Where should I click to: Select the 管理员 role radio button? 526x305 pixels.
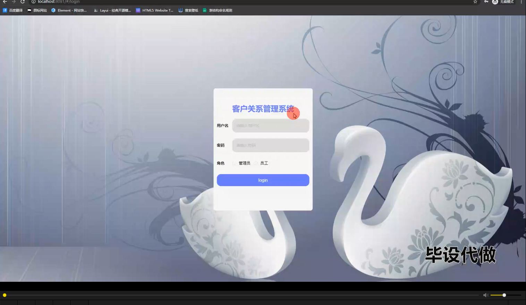[235, 163]
